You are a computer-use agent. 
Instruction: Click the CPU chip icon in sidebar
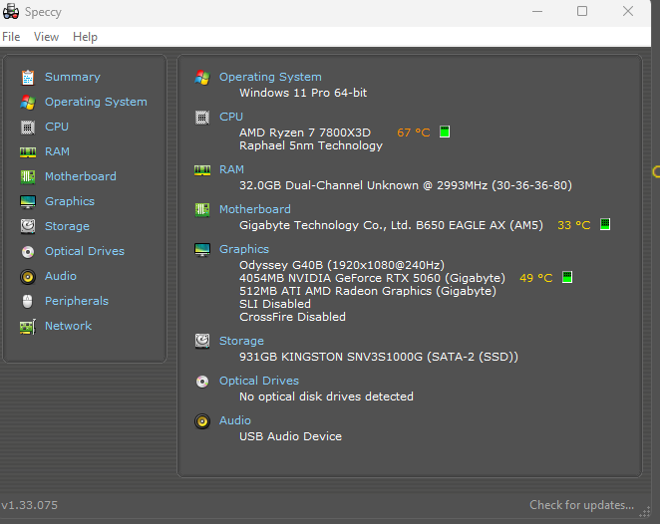28,127
